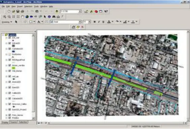Toggle the bottom Predios layer checkbox
Screen dimensions: 190x129
click(10, 118)
